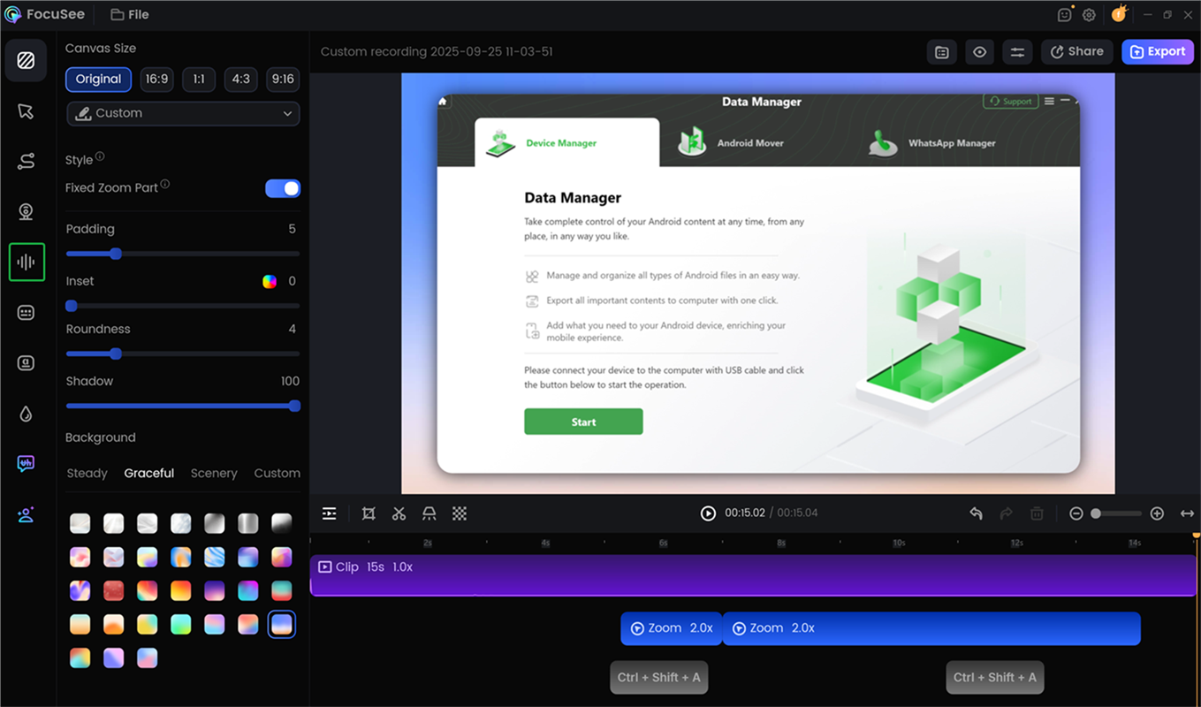Click the Export button
The width and height of the screenshot is (1201, 707).
point(1158,51)
